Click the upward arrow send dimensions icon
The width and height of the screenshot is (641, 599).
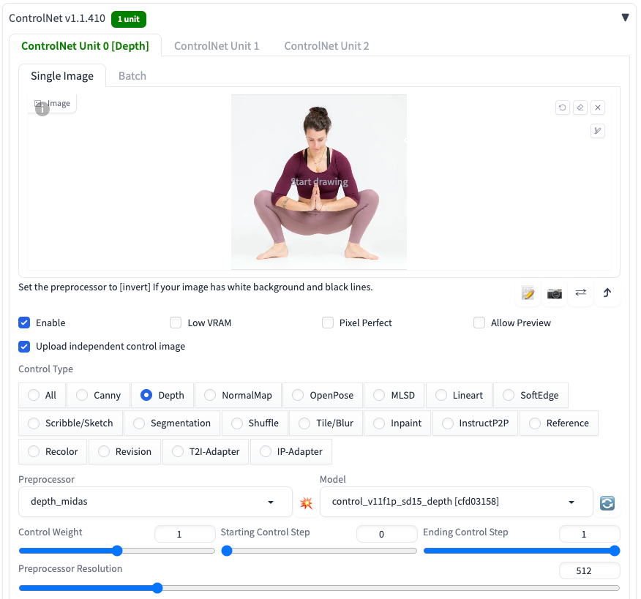607,293
